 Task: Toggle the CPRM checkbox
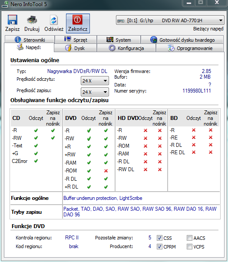point(159,246)
